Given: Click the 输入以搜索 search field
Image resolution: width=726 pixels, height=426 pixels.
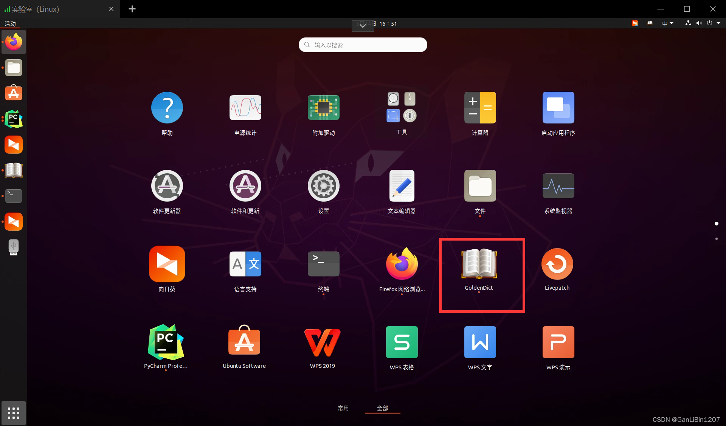Looking at the screenshot, I should pos(363,45).
